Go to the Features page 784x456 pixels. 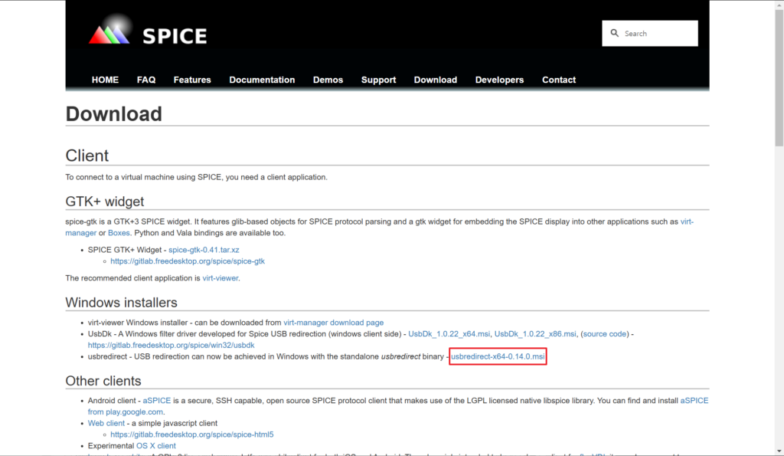[192, 80]
